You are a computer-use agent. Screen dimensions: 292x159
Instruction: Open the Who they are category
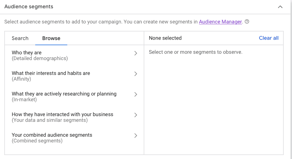[x=27, y=53]
